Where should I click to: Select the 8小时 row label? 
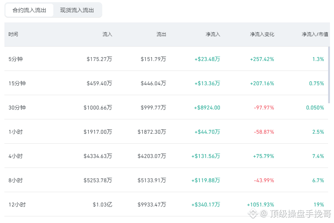15,180
